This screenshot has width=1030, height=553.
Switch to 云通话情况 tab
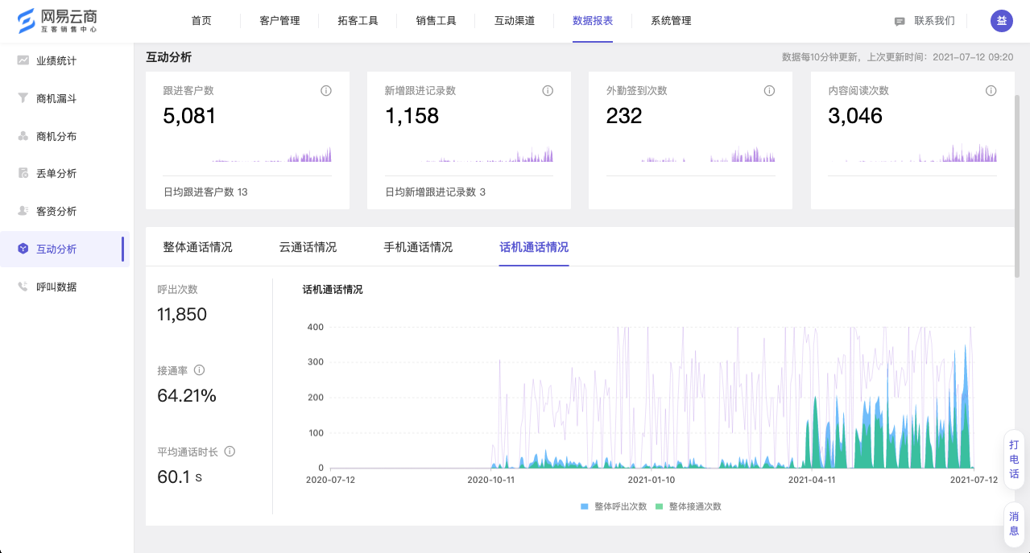pos(308,247)
